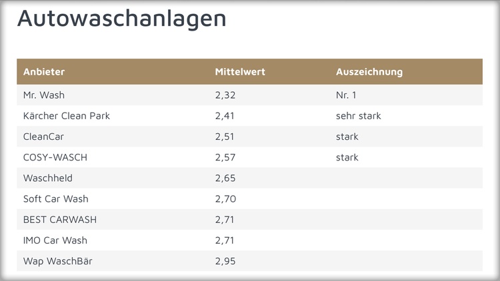
Task: Select the Soft Car Wash entry
Action: click(x=56, y=199)
